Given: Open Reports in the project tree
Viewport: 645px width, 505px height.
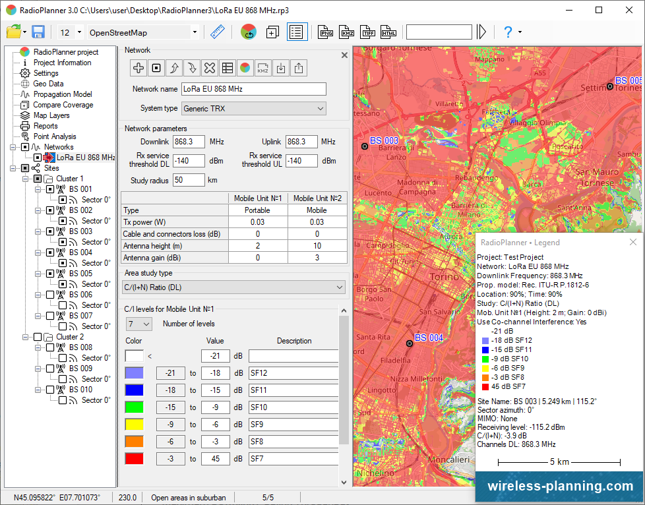Looking at the screenshot, I should [46, 126].
